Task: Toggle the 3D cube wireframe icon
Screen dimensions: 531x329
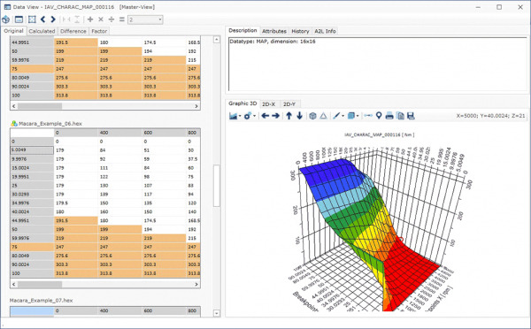Action: coord(312,116)
